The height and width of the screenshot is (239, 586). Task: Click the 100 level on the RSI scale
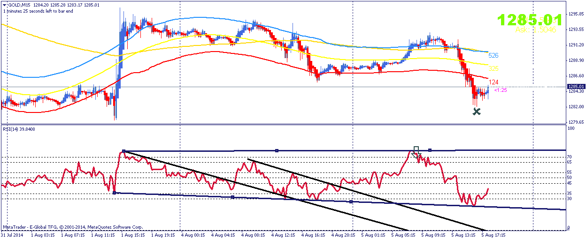click(571, 128)
